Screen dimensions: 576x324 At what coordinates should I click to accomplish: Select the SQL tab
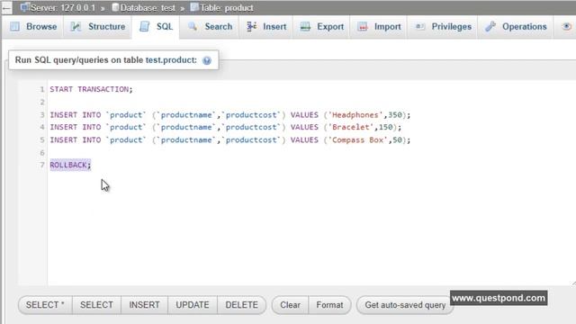156,27
